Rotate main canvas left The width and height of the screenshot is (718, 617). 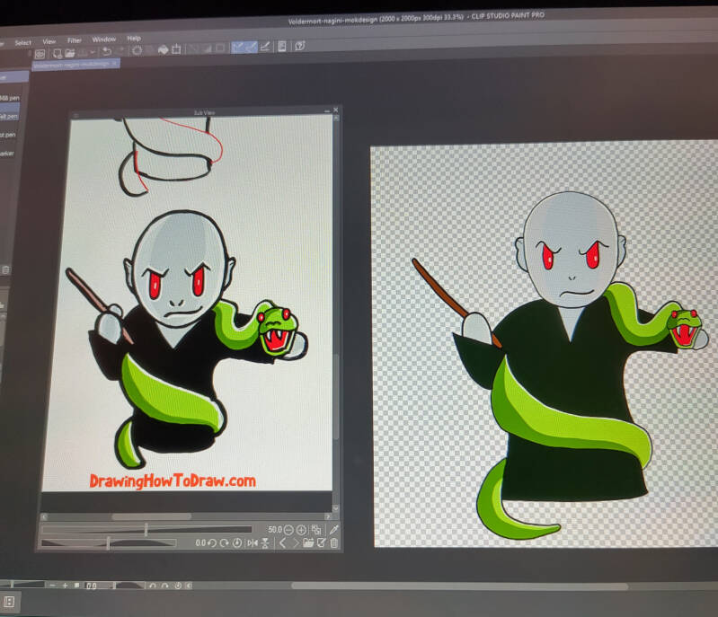click(x=153, y=586)
